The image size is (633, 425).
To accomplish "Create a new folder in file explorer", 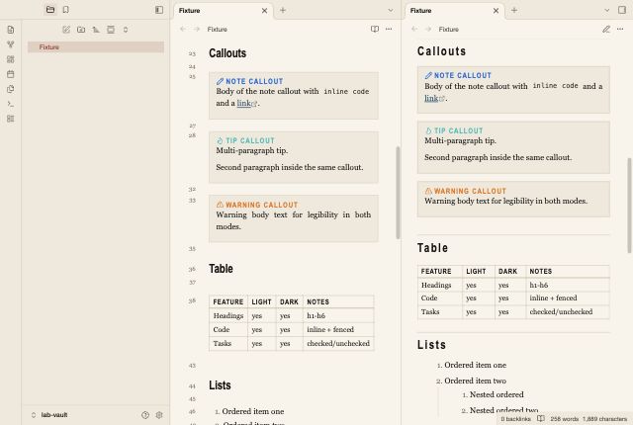I will (x=81, y=30).
